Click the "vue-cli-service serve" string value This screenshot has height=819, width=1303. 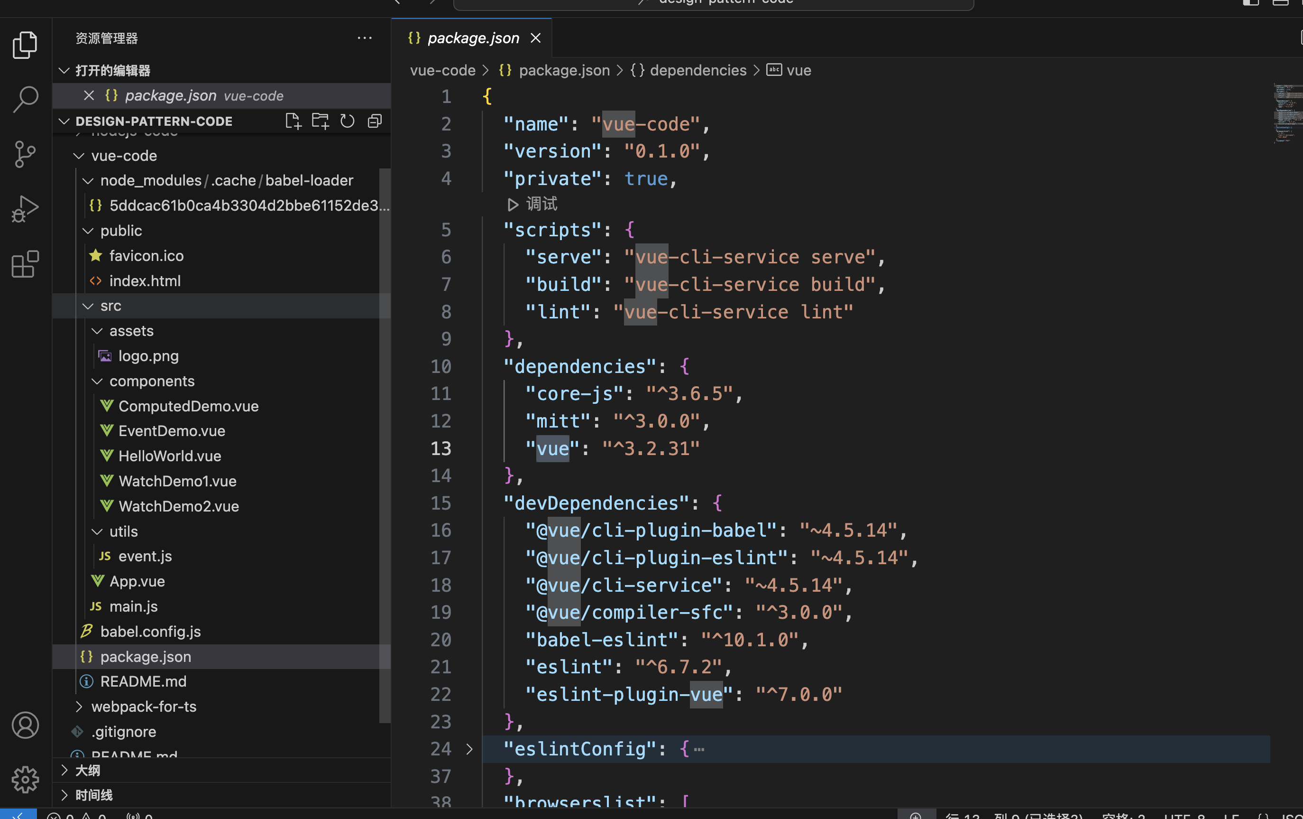click(x=750, y=257)
